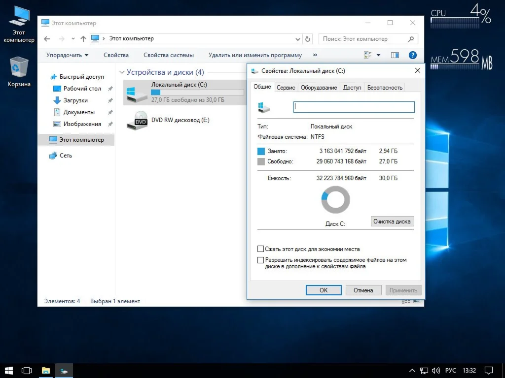The image size is (505, 378).
Task: Open Task View in the taskbar
Action: 27,370
